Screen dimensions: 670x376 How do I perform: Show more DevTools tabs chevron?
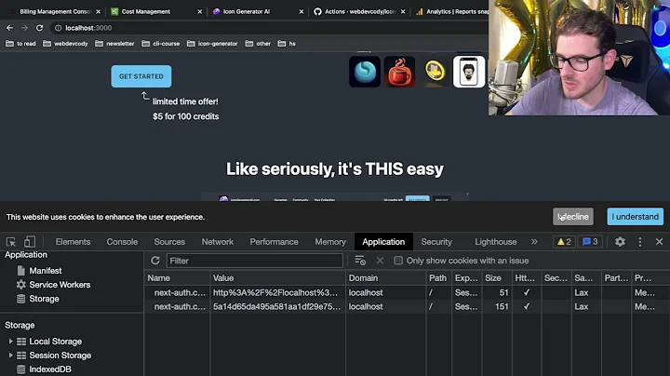click(534, 242)
